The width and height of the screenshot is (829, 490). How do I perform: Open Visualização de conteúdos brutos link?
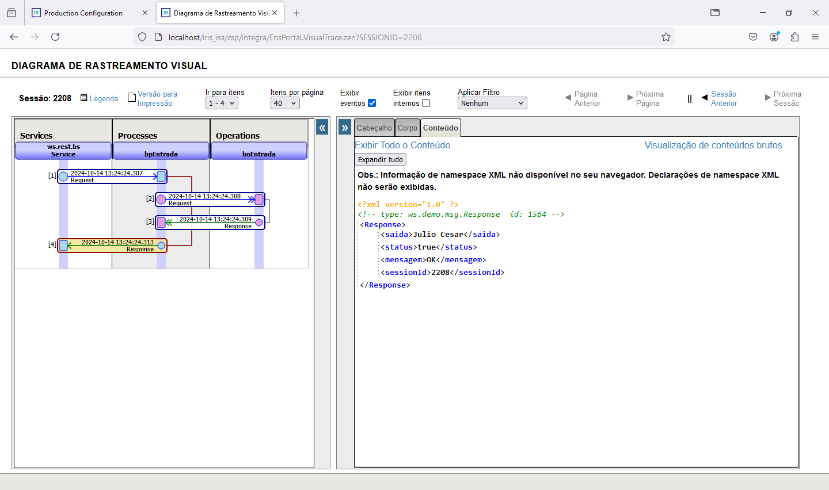pos(713,145)
